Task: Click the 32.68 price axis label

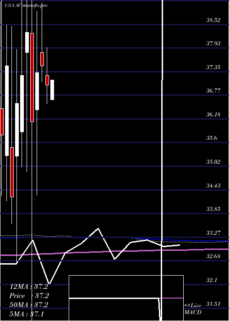Action: [x=213, y=256]
